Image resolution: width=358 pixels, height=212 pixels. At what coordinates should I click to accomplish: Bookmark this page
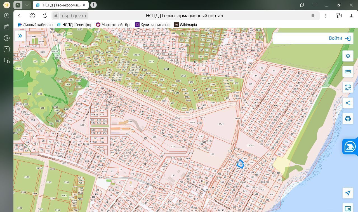tap(313, 16)
